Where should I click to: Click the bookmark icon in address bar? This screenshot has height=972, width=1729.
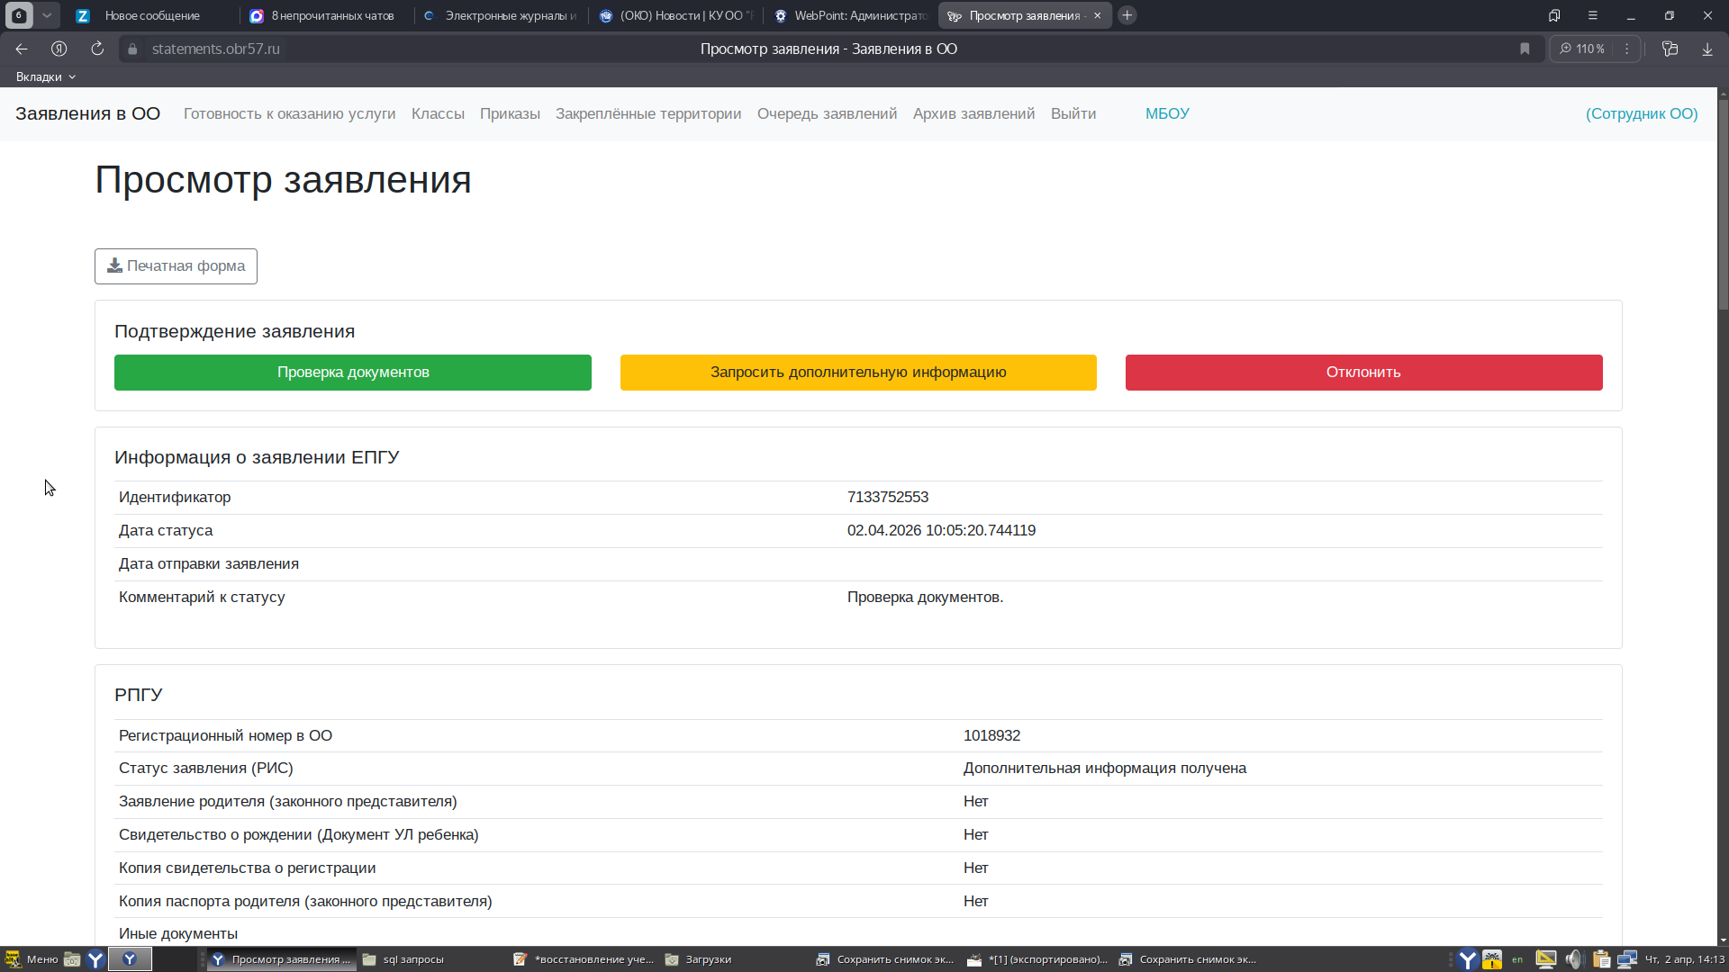coord(1525,49)
